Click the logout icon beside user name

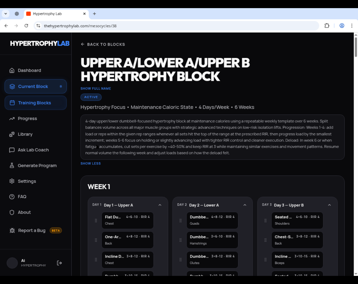[x=59, y=263]
